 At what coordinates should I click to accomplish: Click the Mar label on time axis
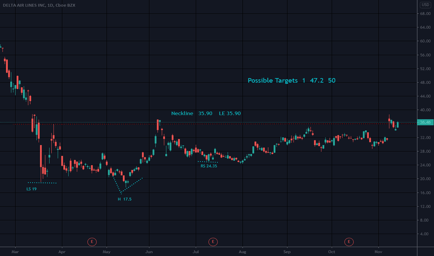coord(15,252)
